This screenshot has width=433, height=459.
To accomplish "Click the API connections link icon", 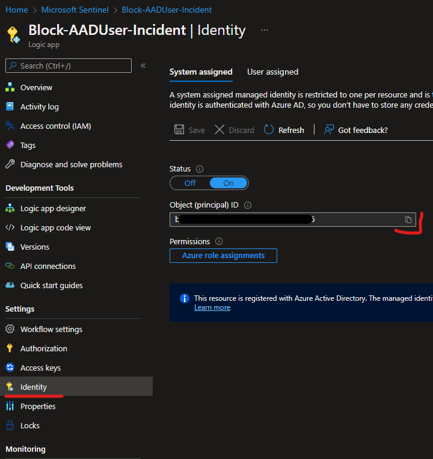I will (x=10, y=266).
